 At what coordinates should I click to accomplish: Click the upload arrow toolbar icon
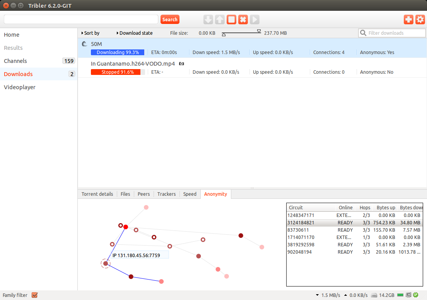(x=220, y=20)
